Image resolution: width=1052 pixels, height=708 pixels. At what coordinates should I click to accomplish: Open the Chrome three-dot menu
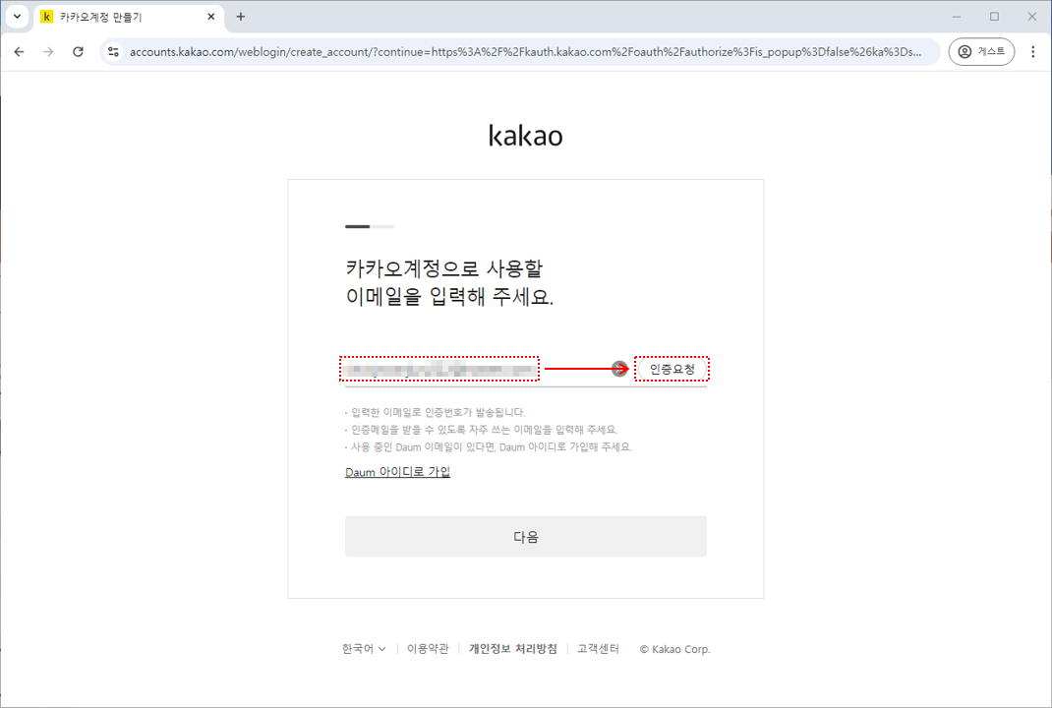(x=1032, y=52)
